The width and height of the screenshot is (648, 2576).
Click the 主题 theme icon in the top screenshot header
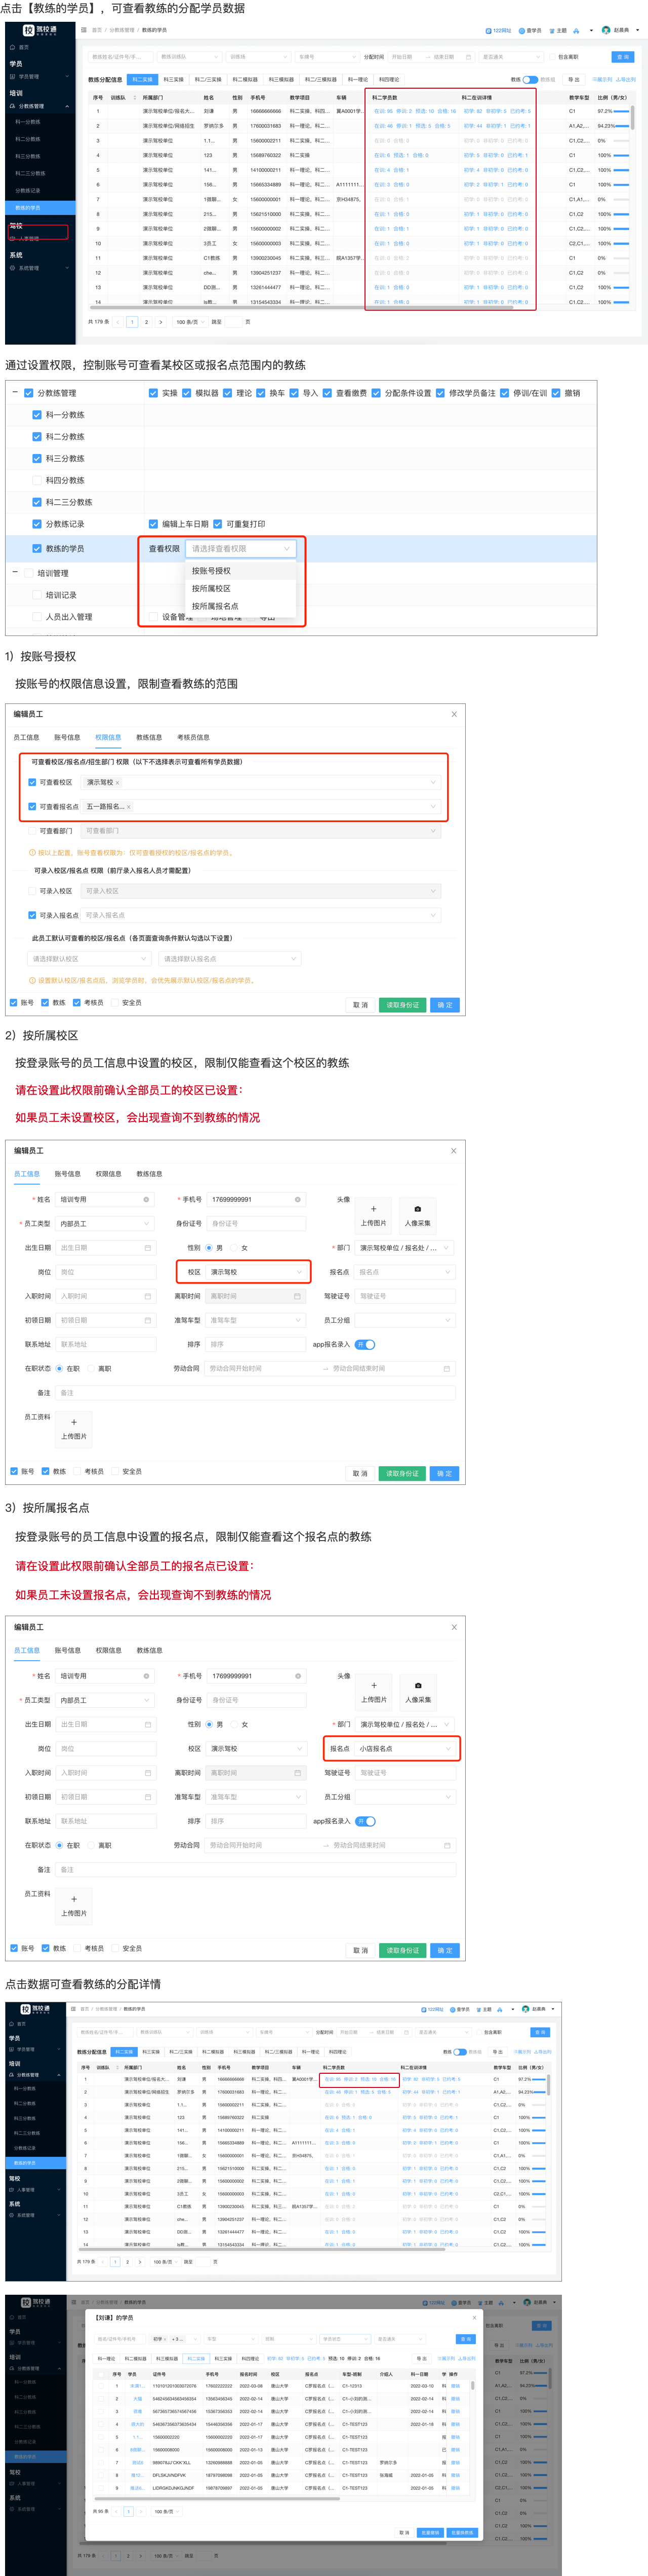point(552,30)
